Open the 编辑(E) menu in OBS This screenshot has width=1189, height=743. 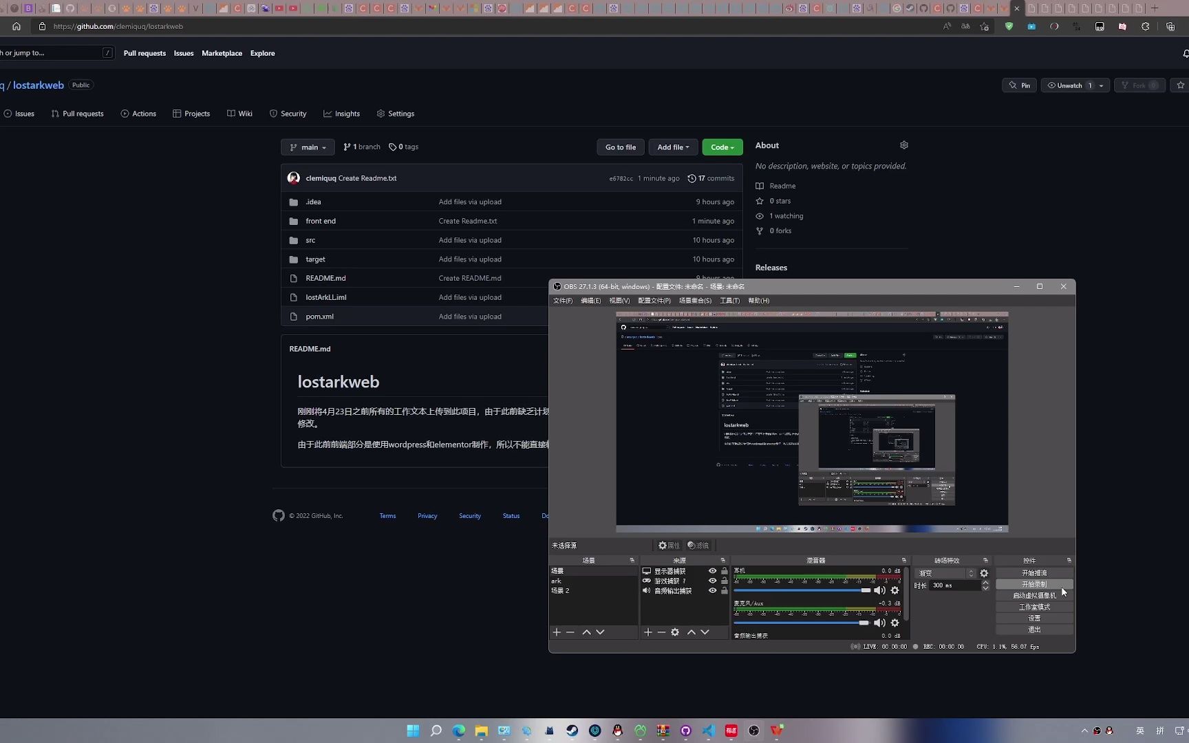(590, 301)
